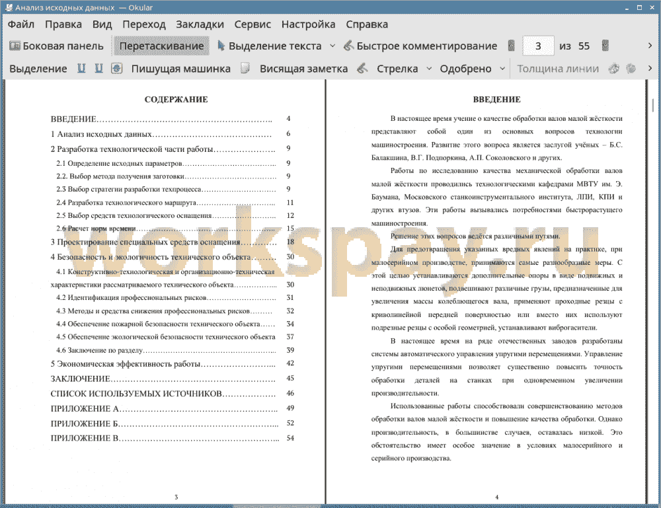The image size is (661, 508).
Task: Open the Переход menu
Action: click(x=143, y=24)
